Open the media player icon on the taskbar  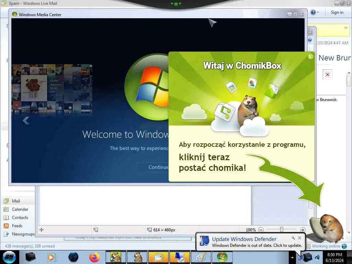coord(52,257)
